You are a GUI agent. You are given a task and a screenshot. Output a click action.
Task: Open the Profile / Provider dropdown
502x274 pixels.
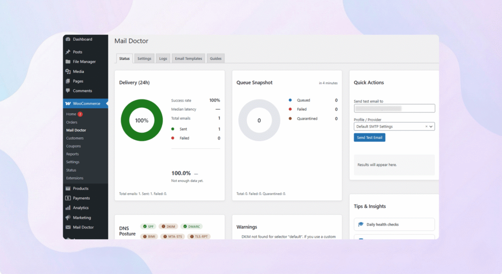(394, 126)
